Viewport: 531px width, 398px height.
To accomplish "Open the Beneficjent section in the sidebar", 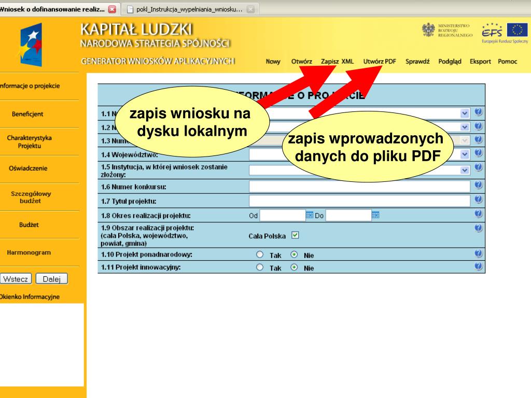I will tap(27, 114).
